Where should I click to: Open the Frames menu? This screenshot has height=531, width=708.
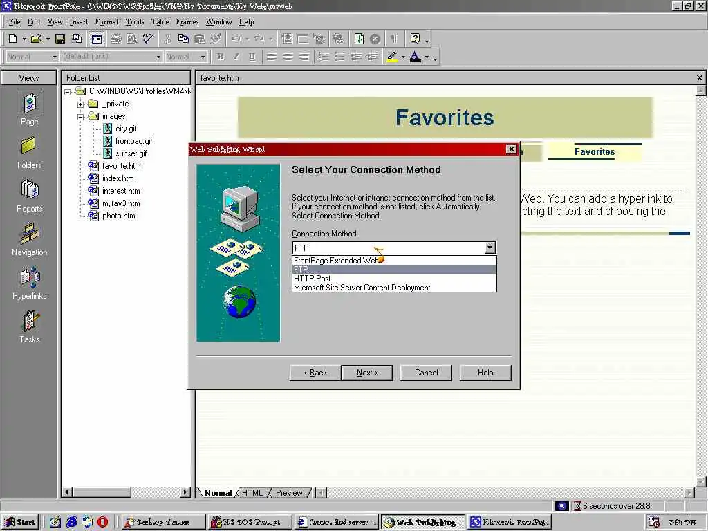pos(187,21)
